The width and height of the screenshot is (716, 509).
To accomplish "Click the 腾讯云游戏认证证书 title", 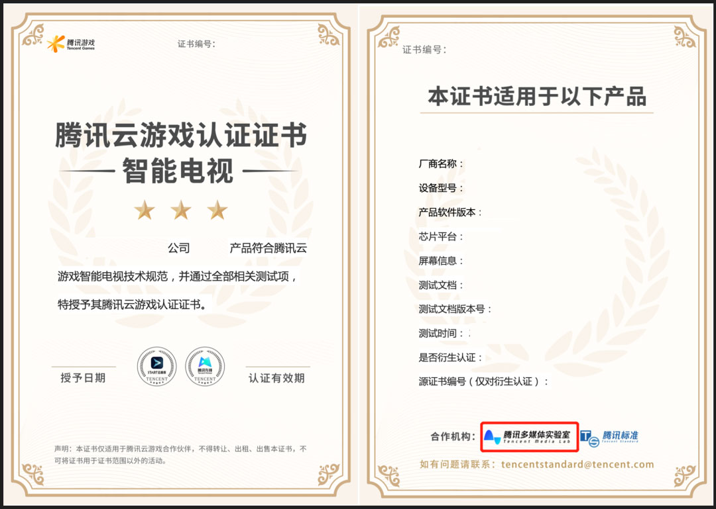I will (181, 136).
